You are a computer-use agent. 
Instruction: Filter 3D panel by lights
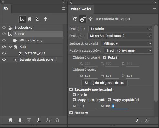click(x=45, y=19)
